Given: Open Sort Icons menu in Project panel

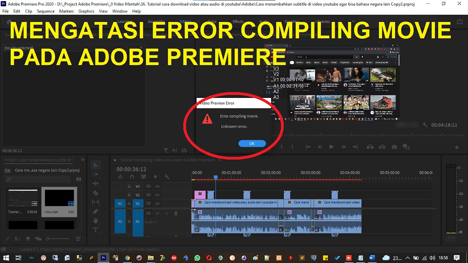Looking at the screenshot, I should 78,239.
